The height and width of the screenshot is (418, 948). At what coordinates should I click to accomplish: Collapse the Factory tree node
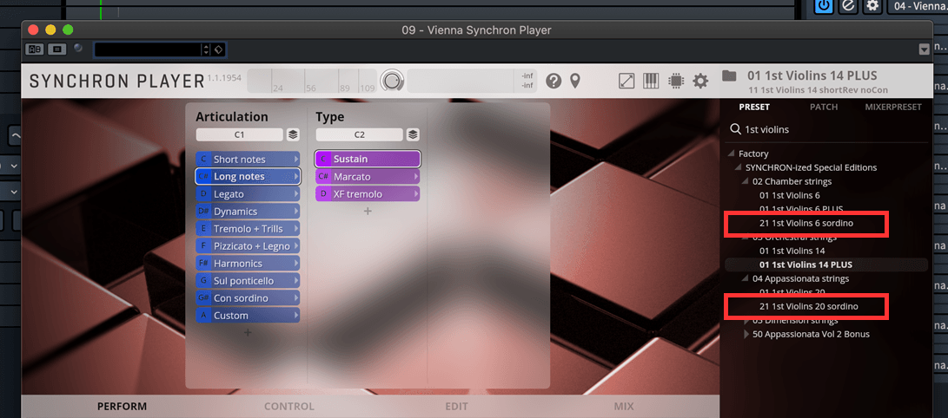732,153
